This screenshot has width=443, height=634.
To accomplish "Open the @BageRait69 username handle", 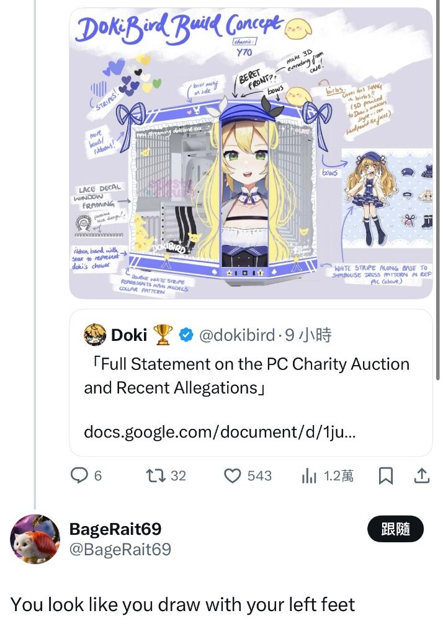I will tap(120, 549).
